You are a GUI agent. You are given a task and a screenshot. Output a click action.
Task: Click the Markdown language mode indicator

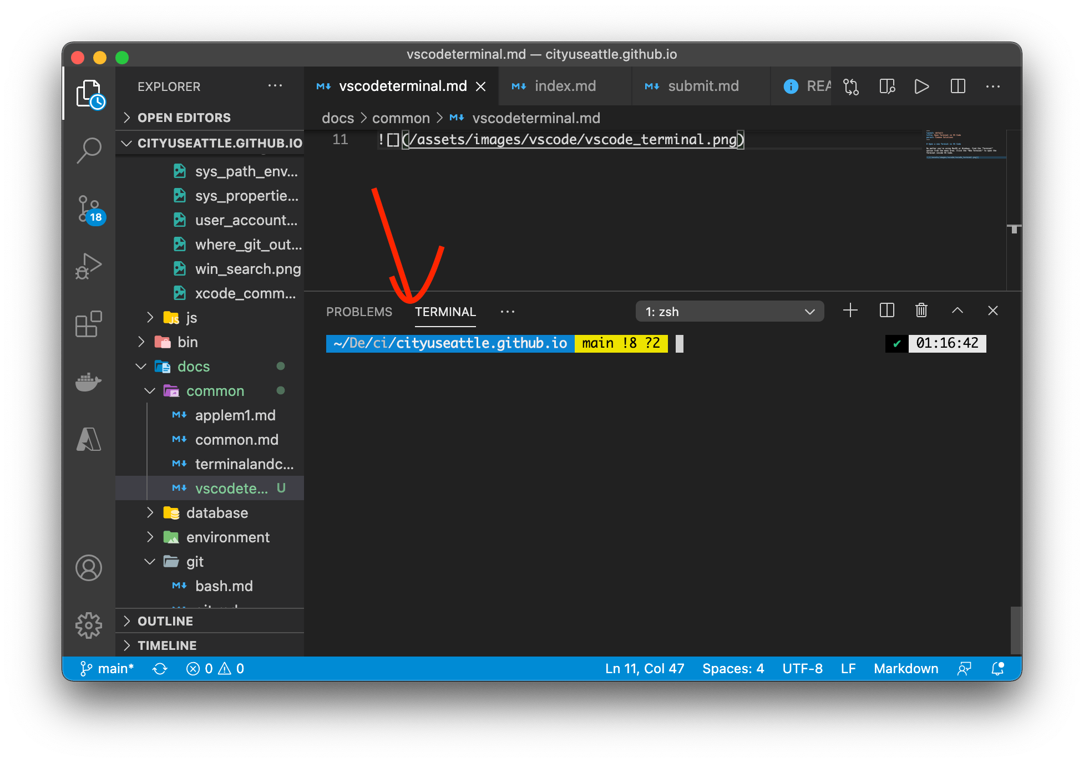coord(905,669)
